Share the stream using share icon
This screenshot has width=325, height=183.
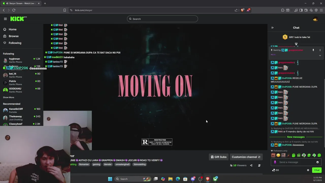click(251, 165)
